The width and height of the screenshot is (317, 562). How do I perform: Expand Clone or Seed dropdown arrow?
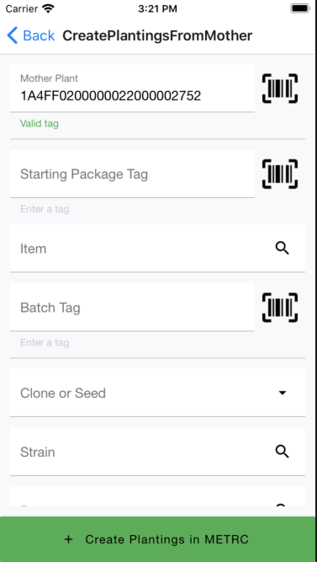283,393
